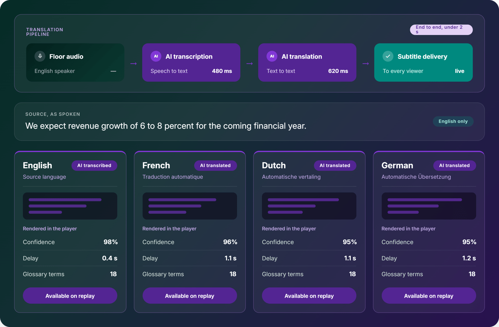Click the arrow between transcription and translation

pyautogui.click(x=249, y=63)
